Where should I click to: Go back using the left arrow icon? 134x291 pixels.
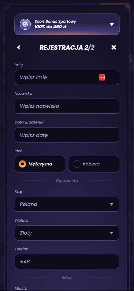(18, 47)
